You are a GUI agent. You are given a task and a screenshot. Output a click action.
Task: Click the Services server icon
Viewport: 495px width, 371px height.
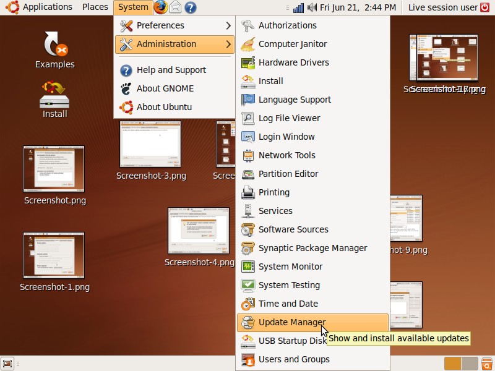tap(248, 211)
